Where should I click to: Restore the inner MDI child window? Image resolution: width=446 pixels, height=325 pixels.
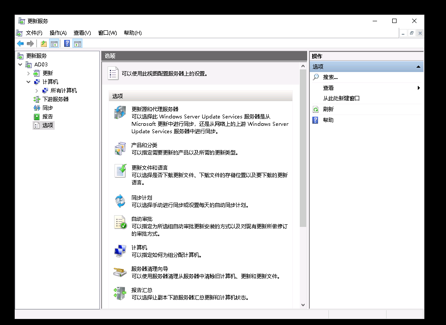[412, 33]
